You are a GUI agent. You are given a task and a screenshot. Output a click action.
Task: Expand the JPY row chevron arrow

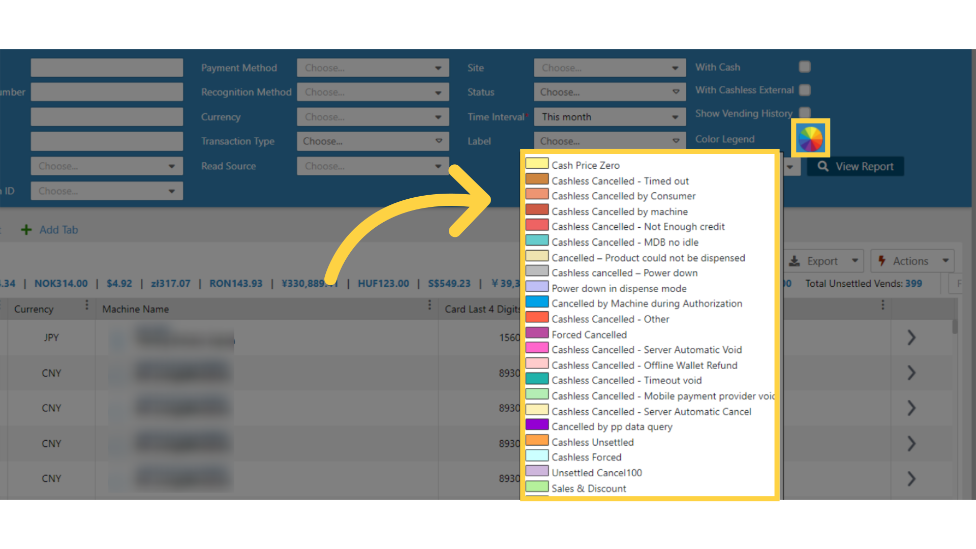911,338
